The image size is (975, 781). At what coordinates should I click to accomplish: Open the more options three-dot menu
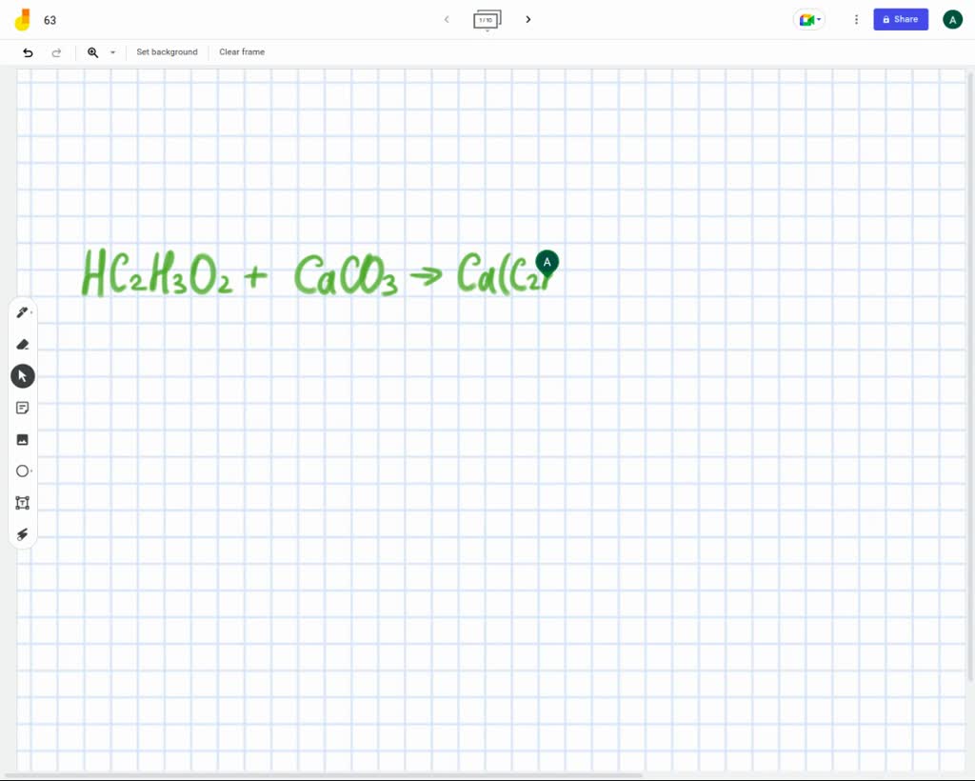click(855, 19)
